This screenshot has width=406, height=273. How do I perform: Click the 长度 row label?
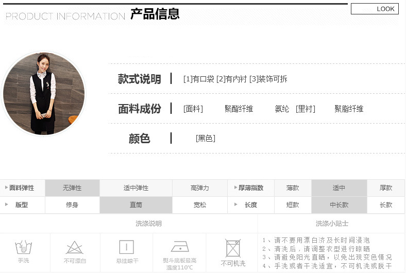coord(251,205)
